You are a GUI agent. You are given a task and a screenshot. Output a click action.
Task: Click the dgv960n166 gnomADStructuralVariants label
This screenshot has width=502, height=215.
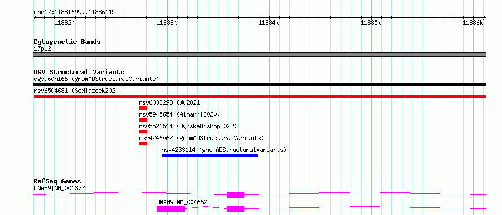click(96, 79)
